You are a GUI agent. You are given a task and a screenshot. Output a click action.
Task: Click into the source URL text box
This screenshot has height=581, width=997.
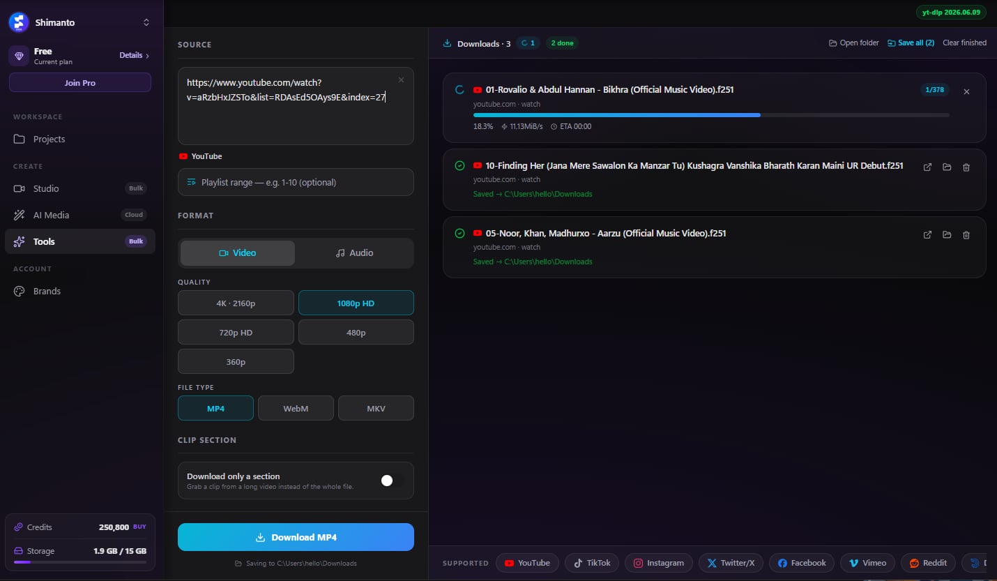click(296, 106)
